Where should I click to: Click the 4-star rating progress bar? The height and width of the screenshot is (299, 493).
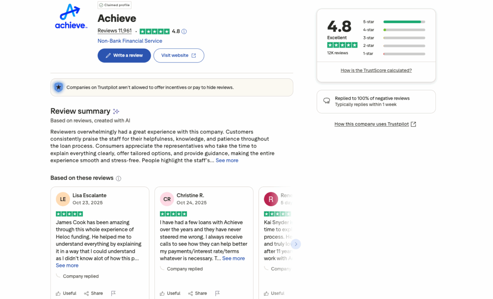click(404, 30)
